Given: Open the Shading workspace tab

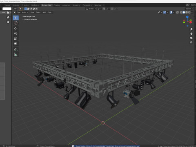Looking at the screenshot, I should coord(57,5).
